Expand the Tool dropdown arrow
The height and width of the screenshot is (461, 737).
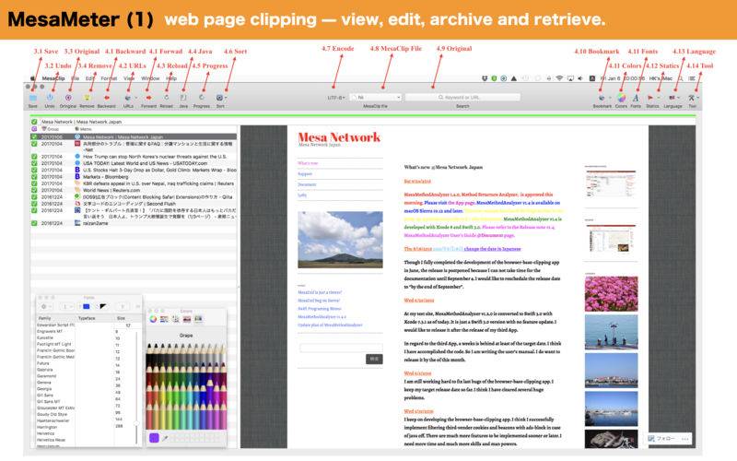click(x=698, y=98)
